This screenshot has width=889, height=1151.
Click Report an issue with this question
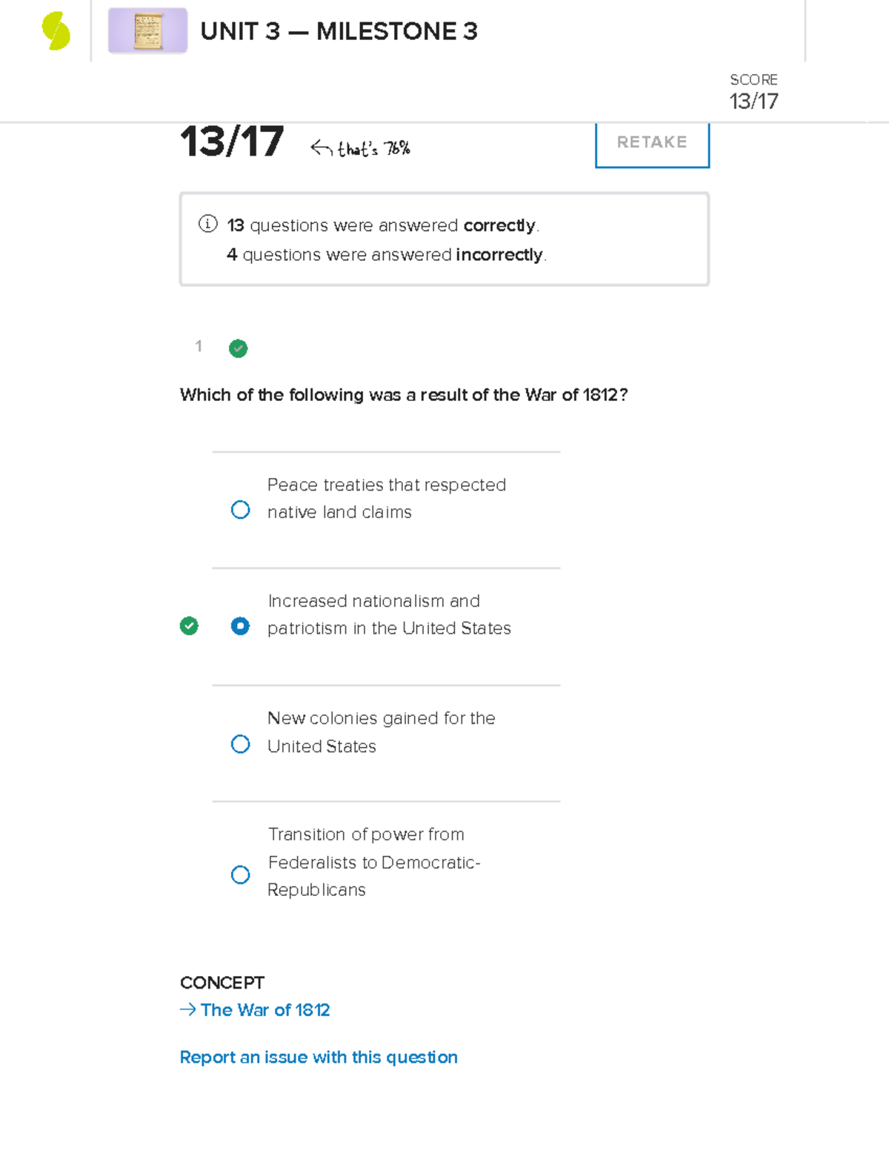click(319, 1057)
